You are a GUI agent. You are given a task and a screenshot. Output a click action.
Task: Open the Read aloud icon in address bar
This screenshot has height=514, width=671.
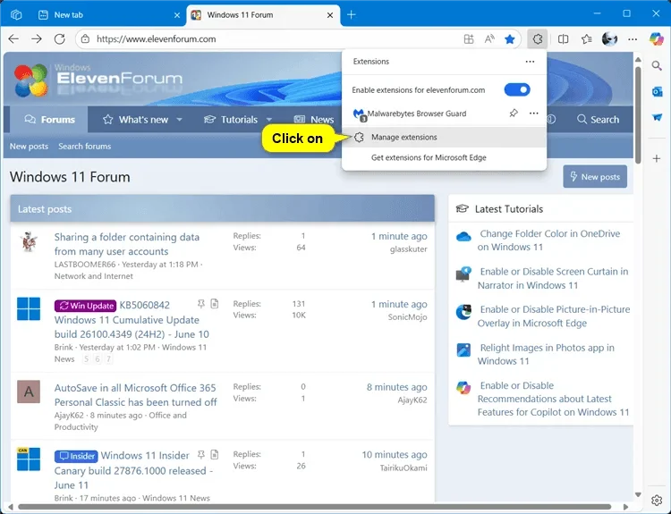pos(489,39)
